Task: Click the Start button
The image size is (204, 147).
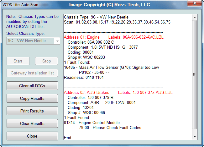Action: pyautogui.click(x=18, y=61)
